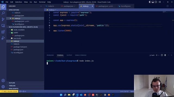174x97 pixels.
Task: Switch to the Debug Console tab
Action: [x=81, y=55]
